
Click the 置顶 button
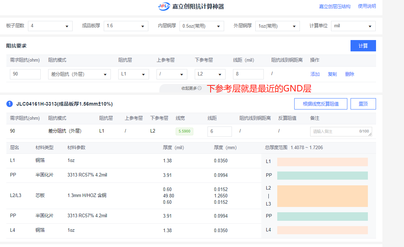pyautogui.click(x=363, y=104)
